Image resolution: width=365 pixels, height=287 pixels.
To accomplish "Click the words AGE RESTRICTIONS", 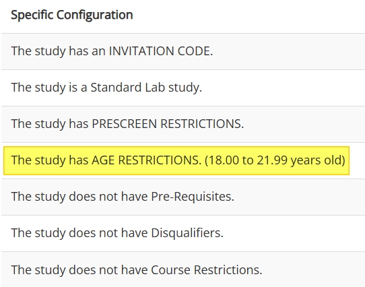I will (x=146, y=160).
